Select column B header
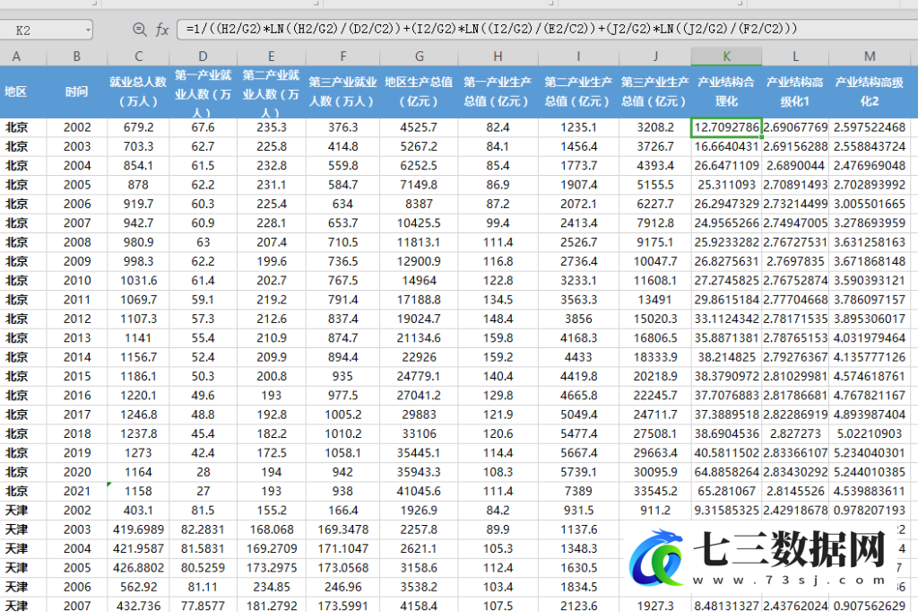 click(77, 57)
